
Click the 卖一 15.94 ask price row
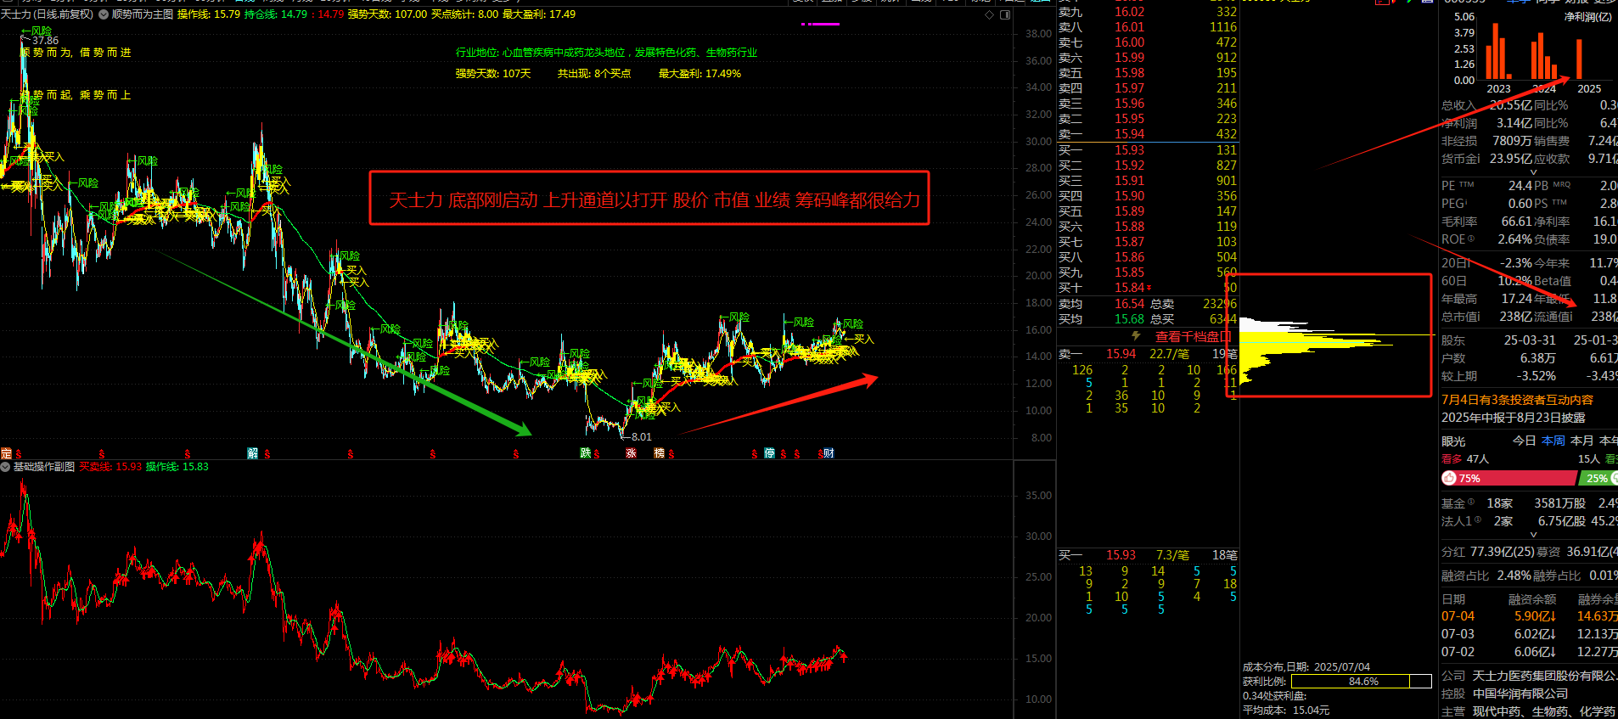1148,134
